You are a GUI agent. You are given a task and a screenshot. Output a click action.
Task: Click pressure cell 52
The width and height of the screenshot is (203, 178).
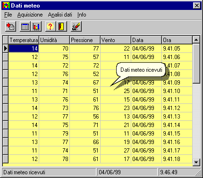(85, 74)
